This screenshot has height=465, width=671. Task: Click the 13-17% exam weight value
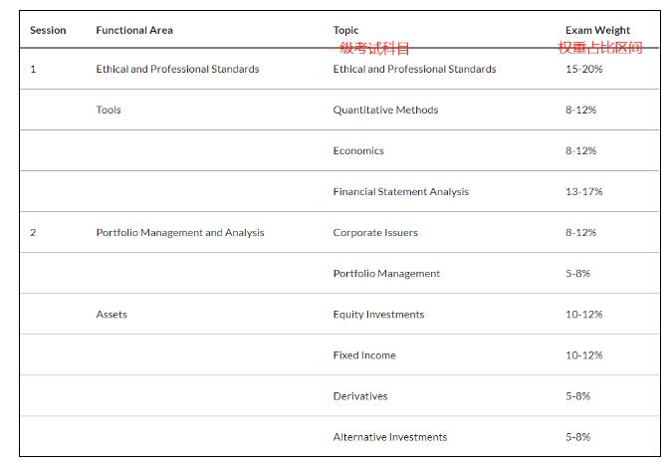pos(583,191)
